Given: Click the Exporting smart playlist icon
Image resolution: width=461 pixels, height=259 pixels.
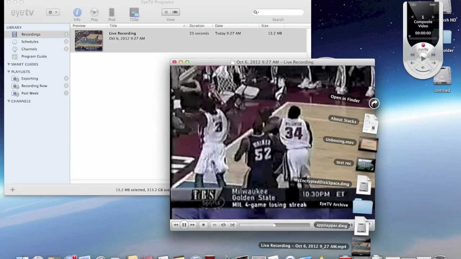Looking at the screenshot, I should pyautogui.click(x=15, y=78).
